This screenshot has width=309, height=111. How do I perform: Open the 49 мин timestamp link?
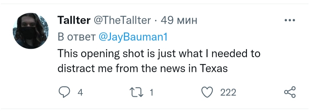(179, 20)
